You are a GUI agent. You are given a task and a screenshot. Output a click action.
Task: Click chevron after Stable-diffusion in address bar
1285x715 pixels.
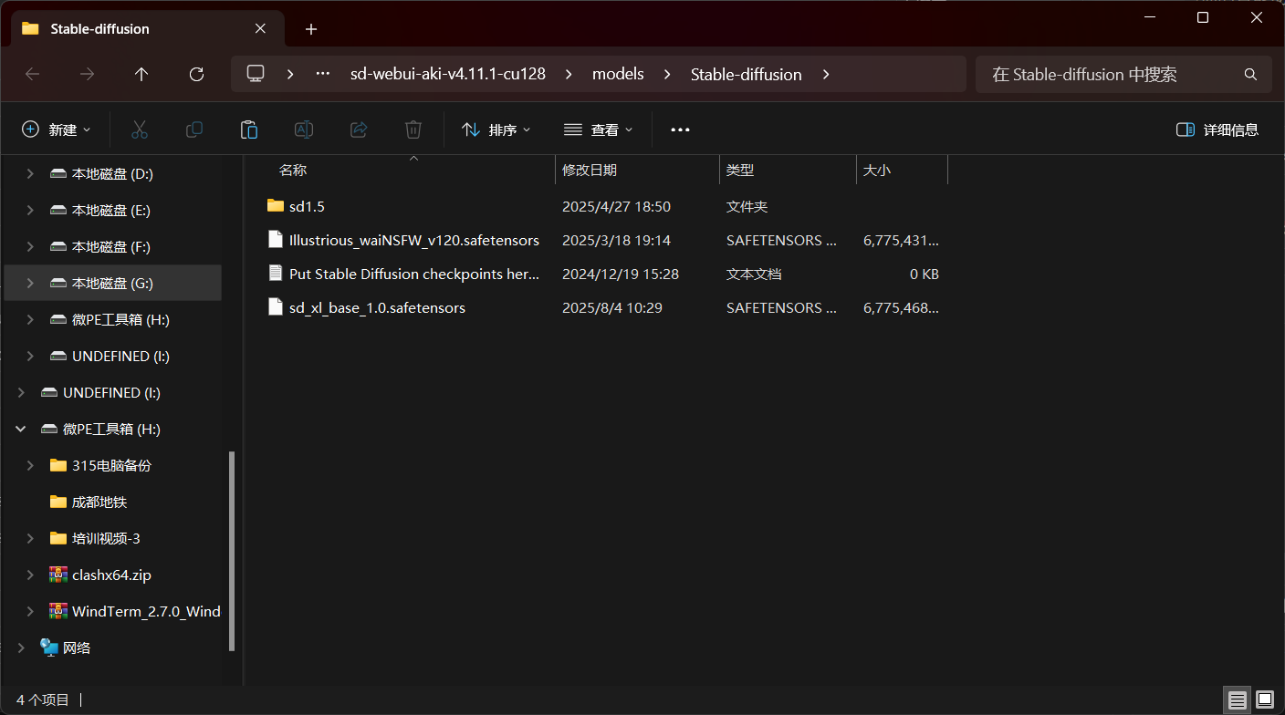826,75
